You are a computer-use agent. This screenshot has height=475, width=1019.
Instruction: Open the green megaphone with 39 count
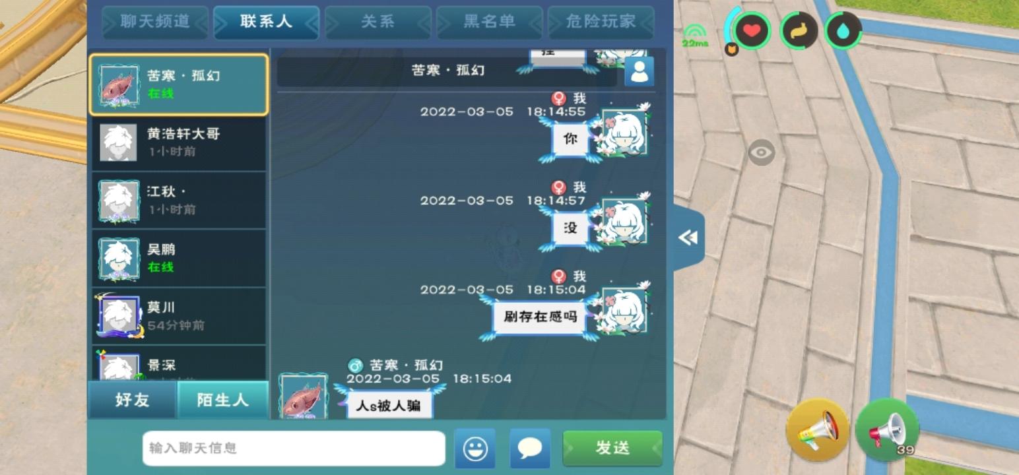888,429
